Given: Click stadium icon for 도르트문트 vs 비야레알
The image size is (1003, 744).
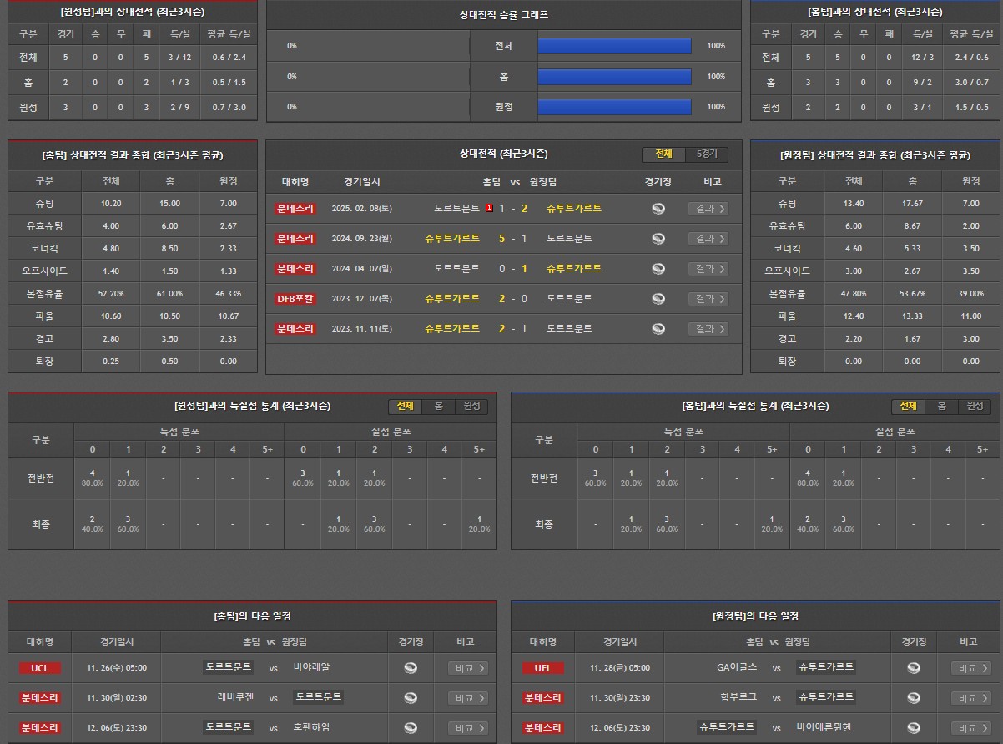Looking at the screenshot, I should point(410,668).
